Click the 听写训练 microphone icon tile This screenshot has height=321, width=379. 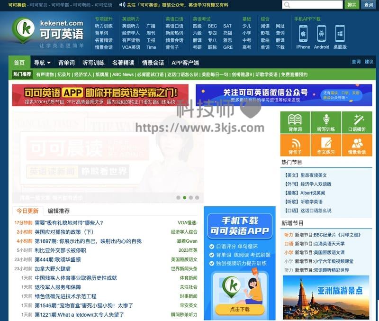coord(326,122)
